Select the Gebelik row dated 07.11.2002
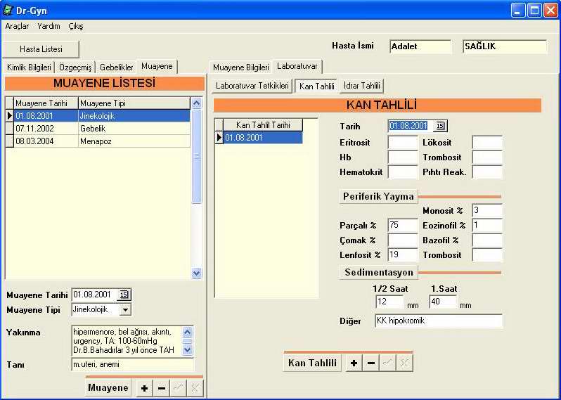 98,129
